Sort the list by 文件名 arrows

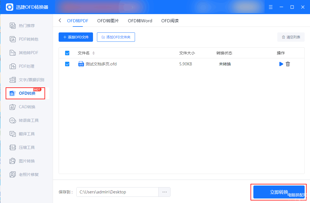(94, 53)
